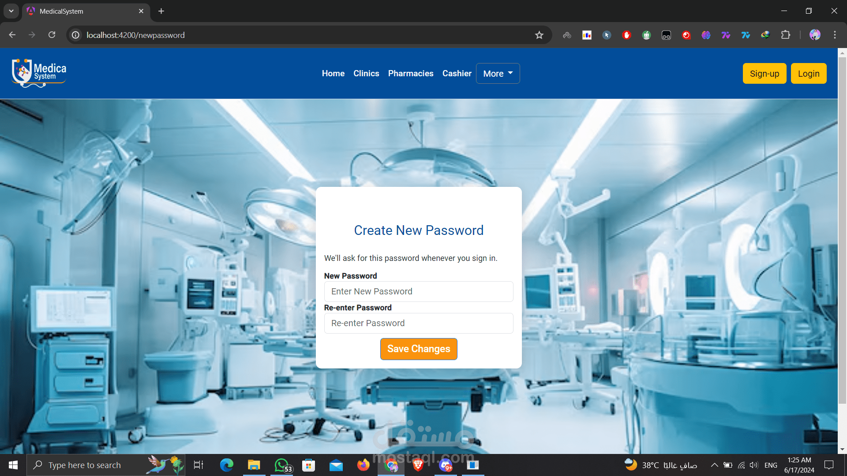The image size is (847, 476).
Task: Click the page vertical scrollbar
Action: coord(842,229)
